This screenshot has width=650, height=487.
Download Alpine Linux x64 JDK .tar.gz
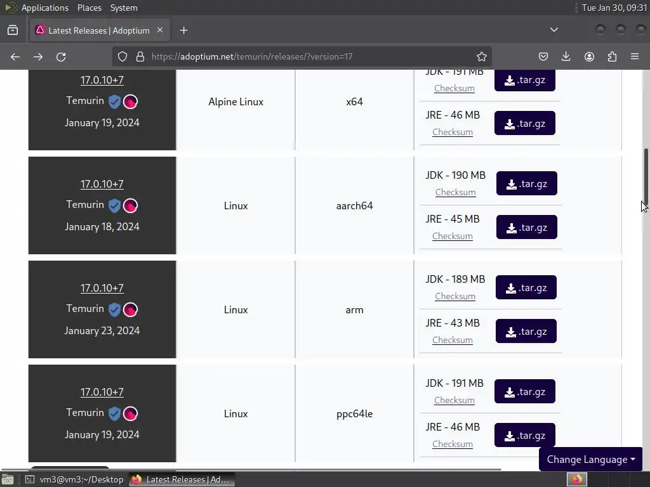coord(524,80)
